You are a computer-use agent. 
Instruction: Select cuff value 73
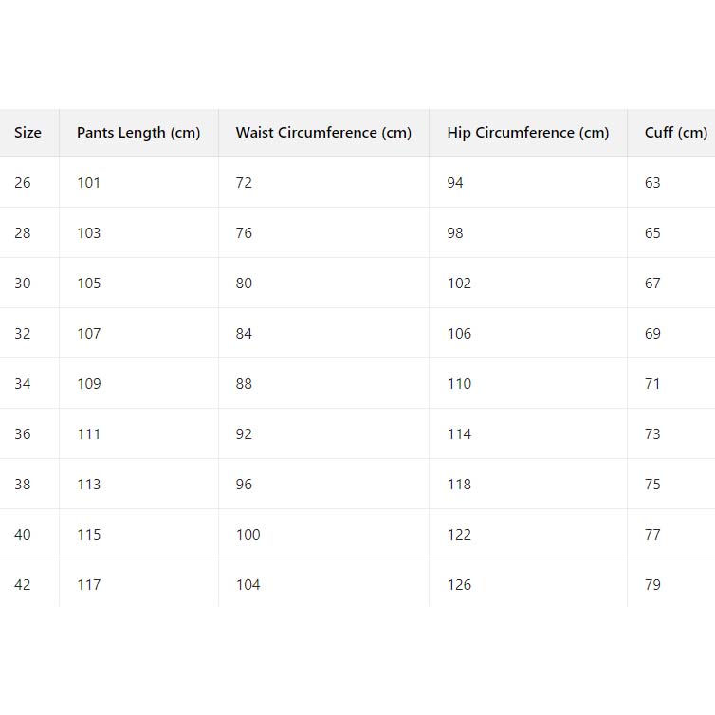652,434
